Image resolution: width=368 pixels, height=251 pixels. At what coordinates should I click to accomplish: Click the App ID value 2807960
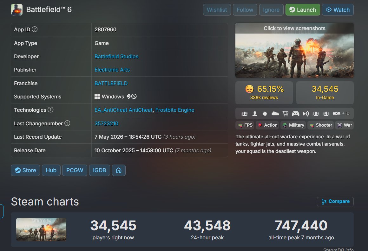coord(105,29)
